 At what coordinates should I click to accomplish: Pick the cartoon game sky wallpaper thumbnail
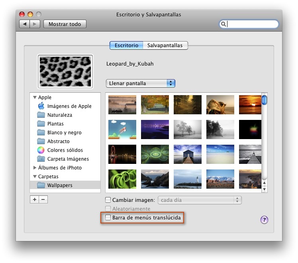click(122, 130)
